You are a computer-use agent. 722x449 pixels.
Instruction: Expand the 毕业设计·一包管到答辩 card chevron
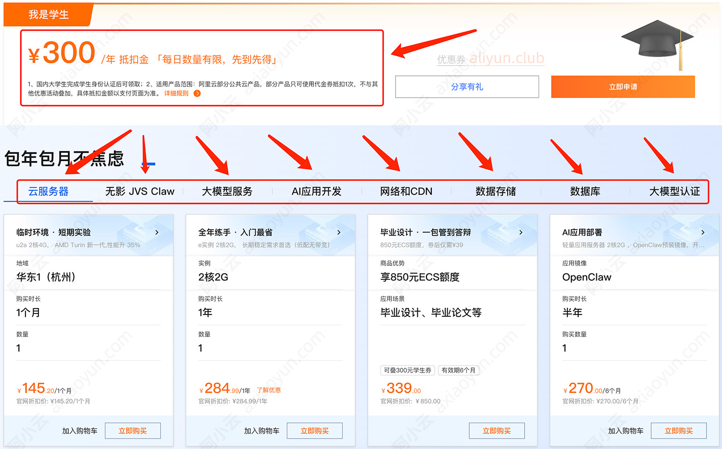tap(521, 232)
